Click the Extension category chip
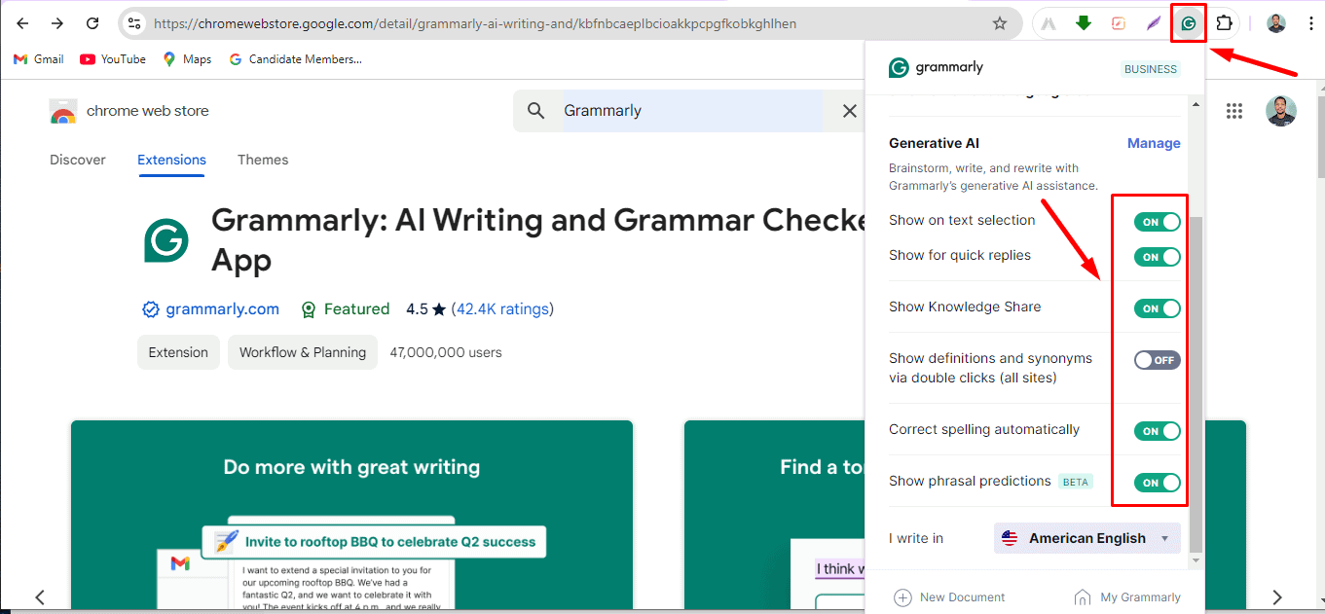This screenshot has height=614, width=1325. pyautogui.click(x=178, y=352)
